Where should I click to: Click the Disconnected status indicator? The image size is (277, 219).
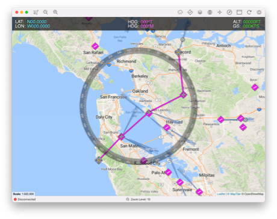[25, 199]
